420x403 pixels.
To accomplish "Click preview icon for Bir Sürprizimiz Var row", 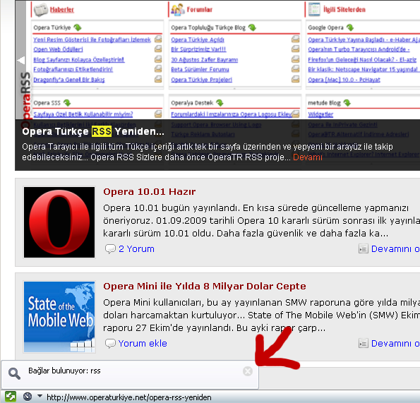I will [x=296, y=49].
